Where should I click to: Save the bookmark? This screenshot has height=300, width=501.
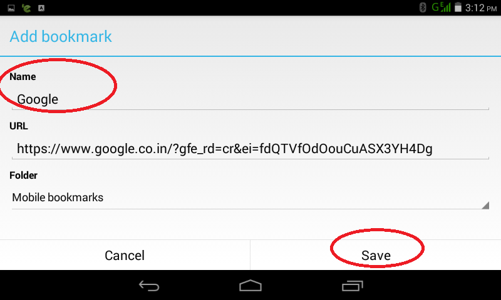(376, 255)
